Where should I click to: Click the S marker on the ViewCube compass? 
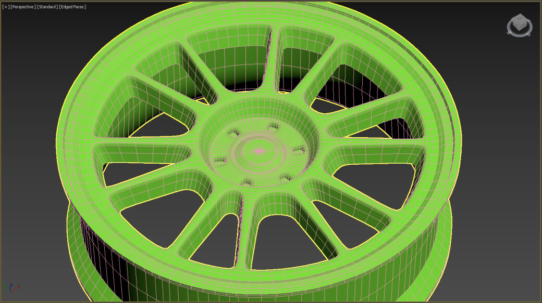click(x=528, y=34)
